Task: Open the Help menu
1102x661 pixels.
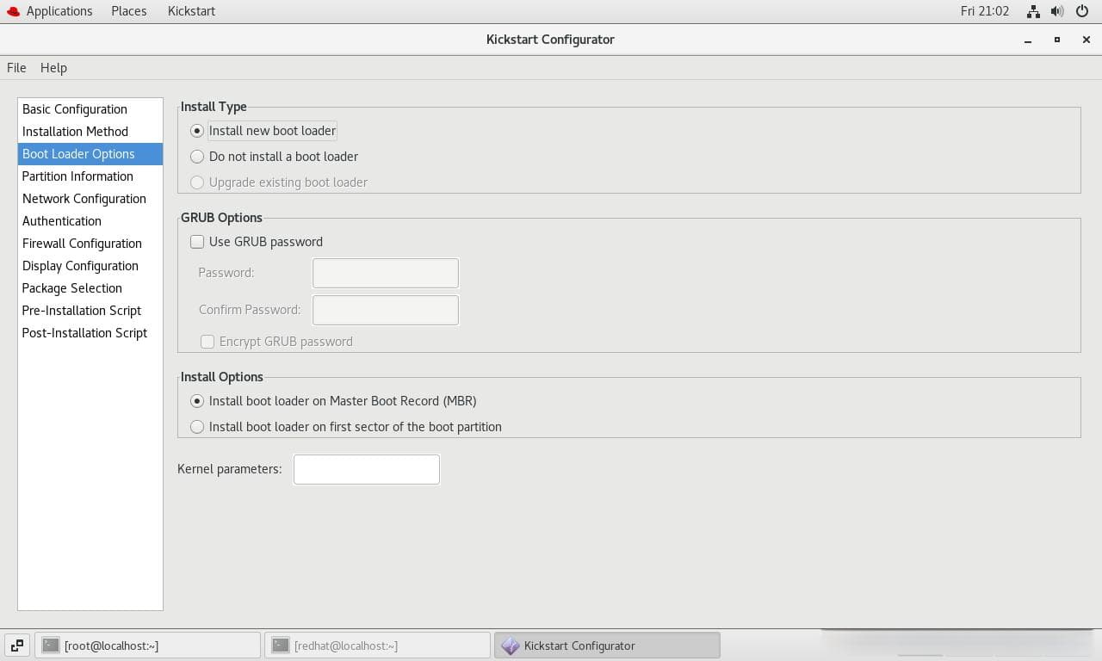Action: pyautogui.click(x=53, y=68)
